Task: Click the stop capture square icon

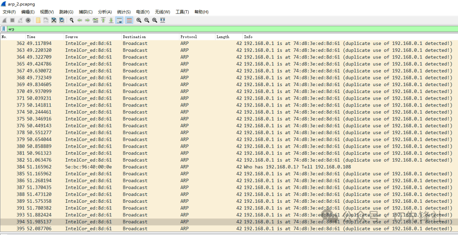Action: (12, 20)
